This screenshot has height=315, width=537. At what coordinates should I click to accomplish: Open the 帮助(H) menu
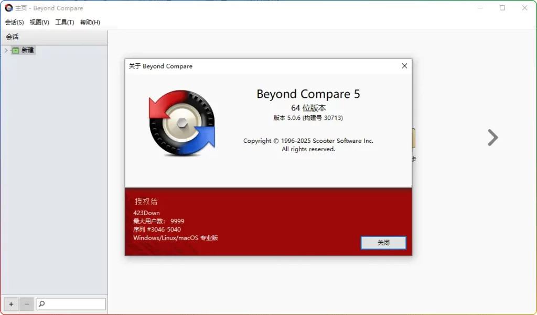pos(90,22)
